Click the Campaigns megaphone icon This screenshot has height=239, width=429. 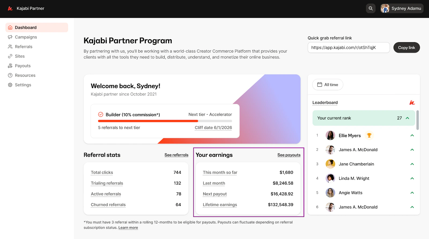[10, 37]
